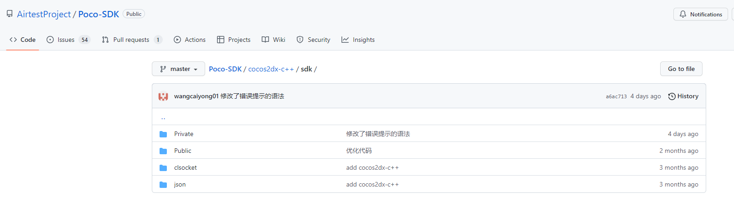
Task: Open the Poco-SDK repository title link
Action: tap(98, 14)
